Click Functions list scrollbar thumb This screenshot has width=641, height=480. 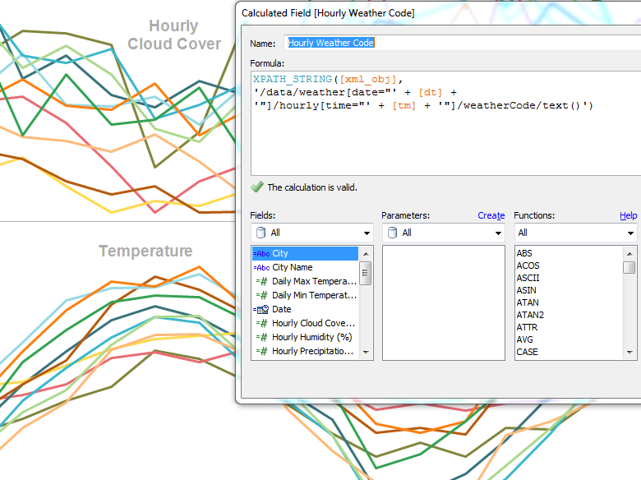click(629, 267)
